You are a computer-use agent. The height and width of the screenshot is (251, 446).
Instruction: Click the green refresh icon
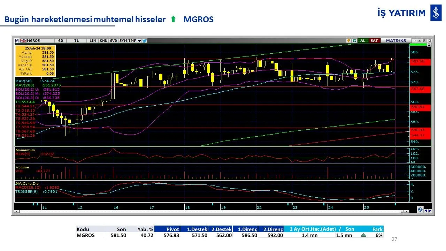point(354,41)
